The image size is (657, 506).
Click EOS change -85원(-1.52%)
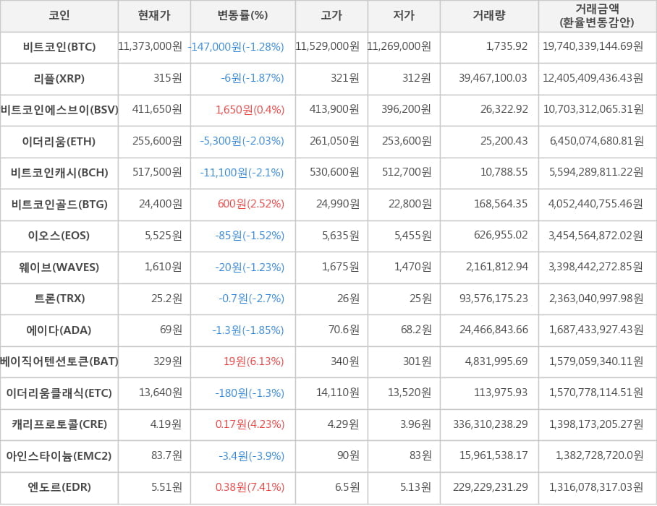[250, 236]
